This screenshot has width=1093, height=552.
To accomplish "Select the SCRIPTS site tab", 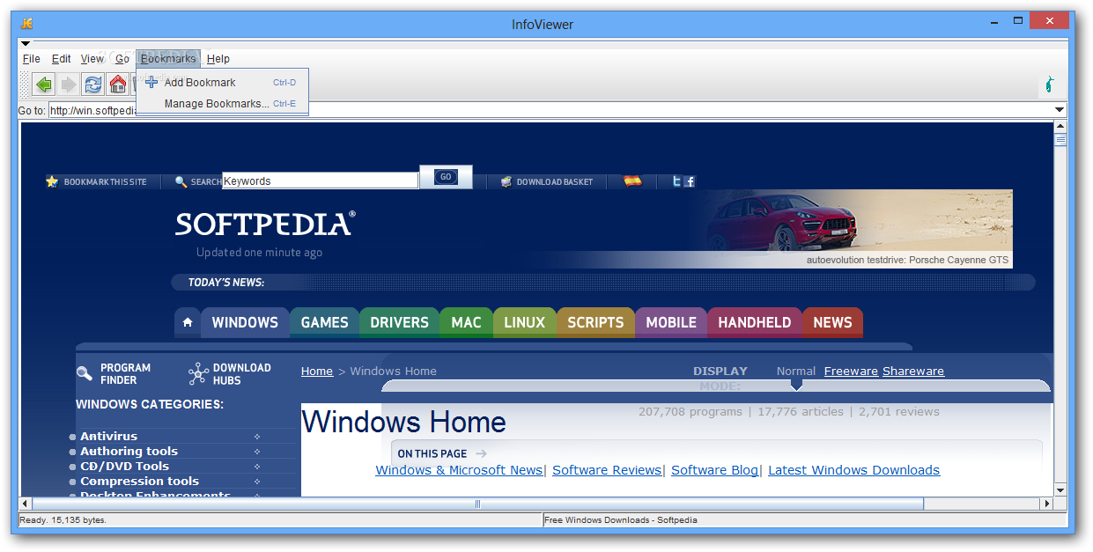I will pos(595,322).
